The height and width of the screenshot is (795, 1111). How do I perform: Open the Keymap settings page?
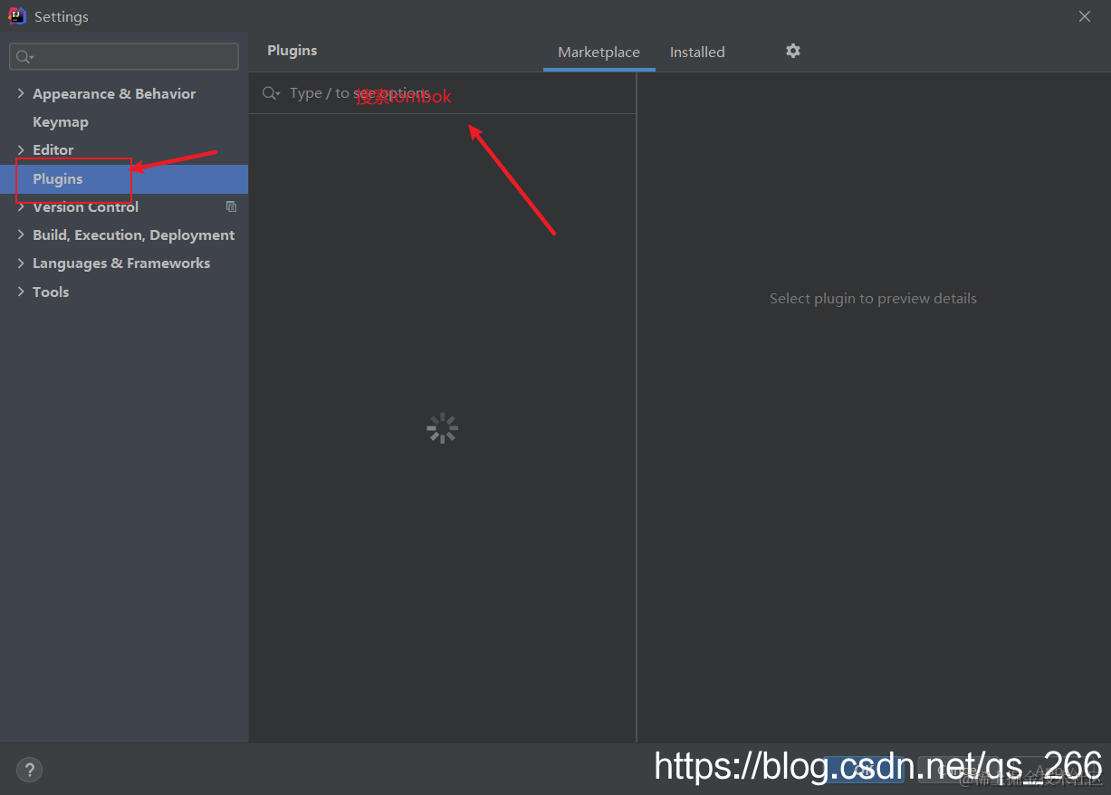coord(61,121)
